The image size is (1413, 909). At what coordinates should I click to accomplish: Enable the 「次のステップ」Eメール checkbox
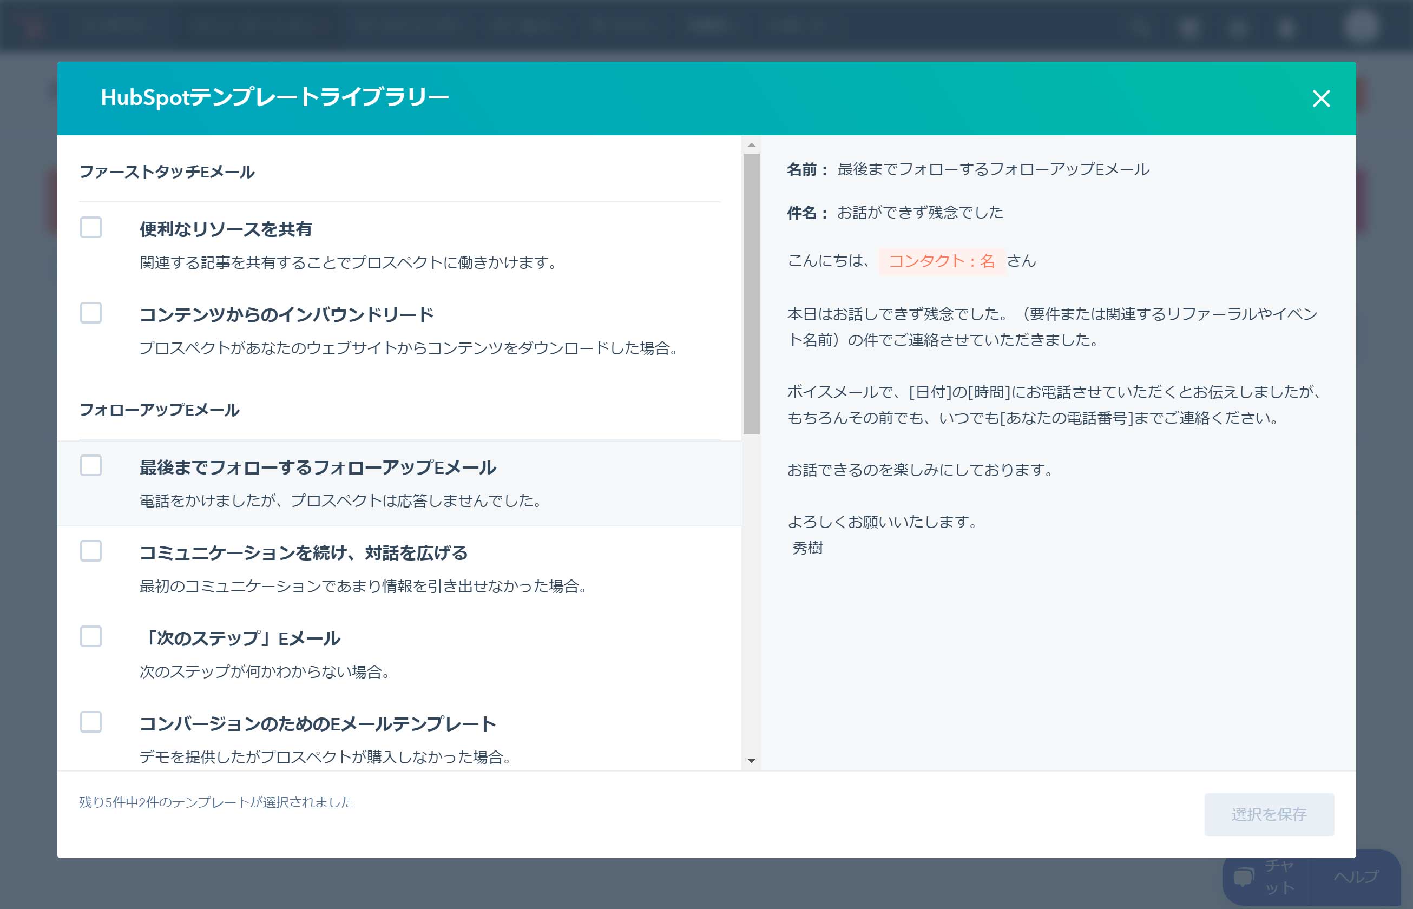click(91, 637)
